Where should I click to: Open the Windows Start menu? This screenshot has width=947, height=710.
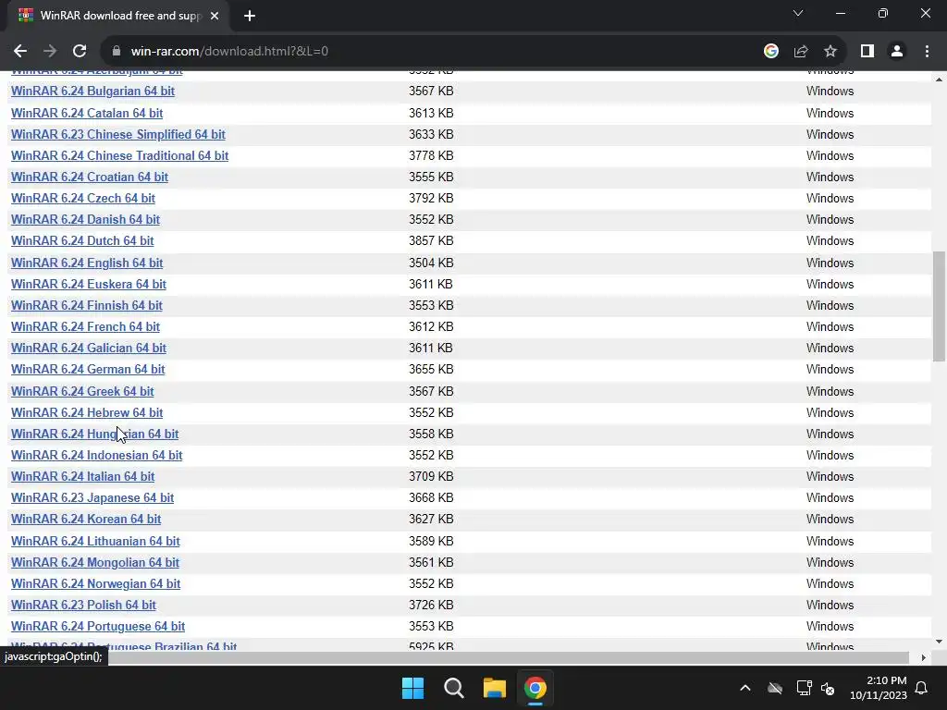point(413,688)
